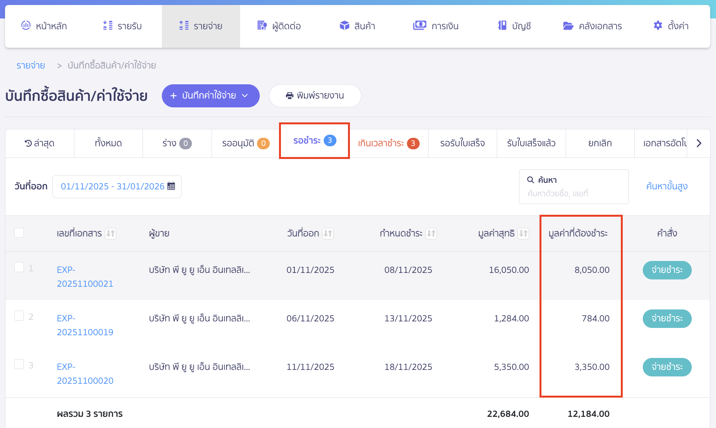The image size is (716, 428).
Task: Check the checkbox for row 1
Action: click(19, 267)
